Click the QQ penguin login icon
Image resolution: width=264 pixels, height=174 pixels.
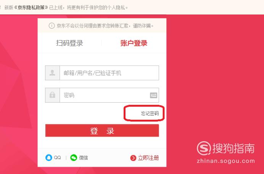click(49, 158)
